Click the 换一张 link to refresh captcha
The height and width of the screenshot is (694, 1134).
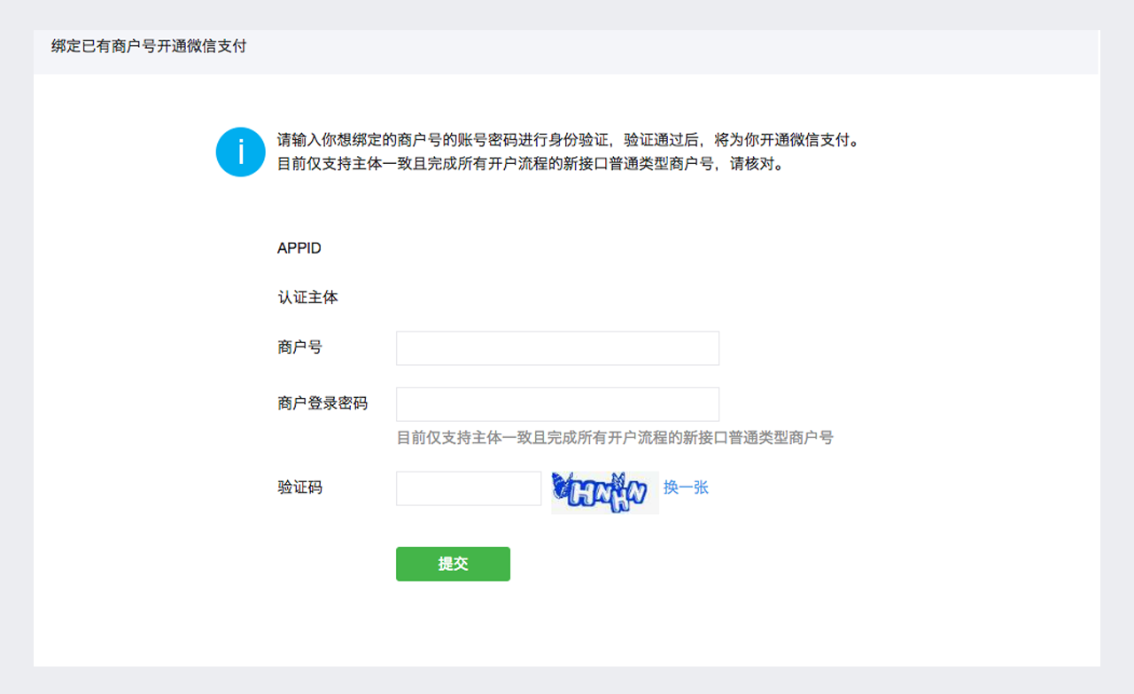click(x=686, y=487)
